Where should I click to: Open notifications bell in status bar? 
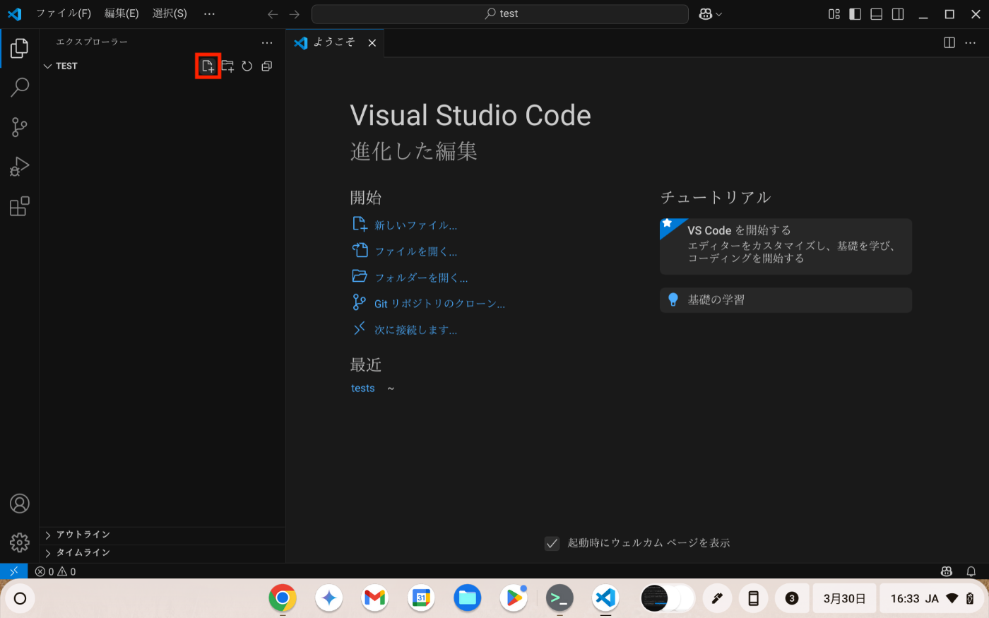[x=971, y=571]
